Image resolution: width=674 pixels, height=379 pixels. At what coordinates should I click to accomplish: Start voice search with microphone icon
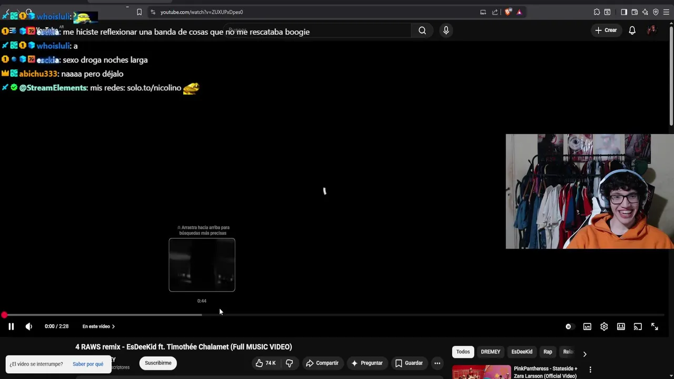[x=446, y=31]
